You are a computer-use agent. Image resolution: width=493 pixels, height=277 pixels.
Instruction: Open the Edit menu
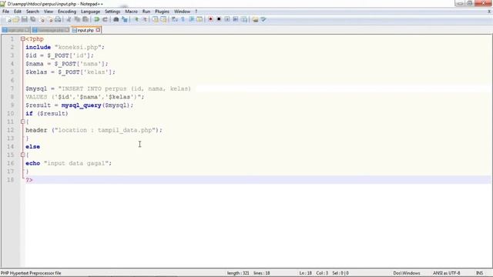tap(18, 12)
